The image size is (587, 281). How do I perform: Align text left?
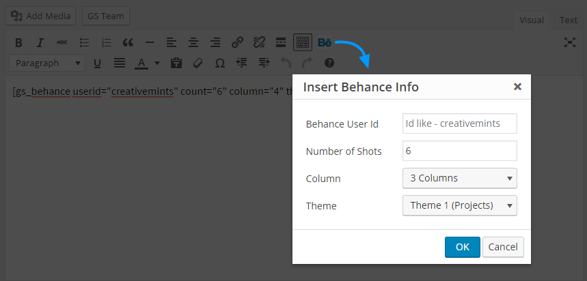(172, 43)
